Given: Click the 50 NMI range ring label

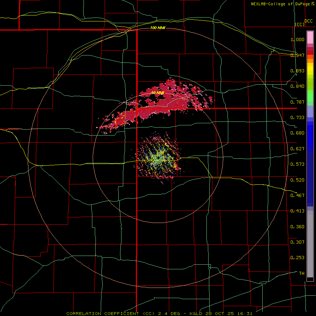Looking at the screenshot, I should click(158, 93).
